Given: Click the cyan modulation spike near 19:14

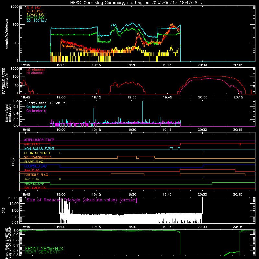Looking at the screenshot, I should tap(94, 116).
